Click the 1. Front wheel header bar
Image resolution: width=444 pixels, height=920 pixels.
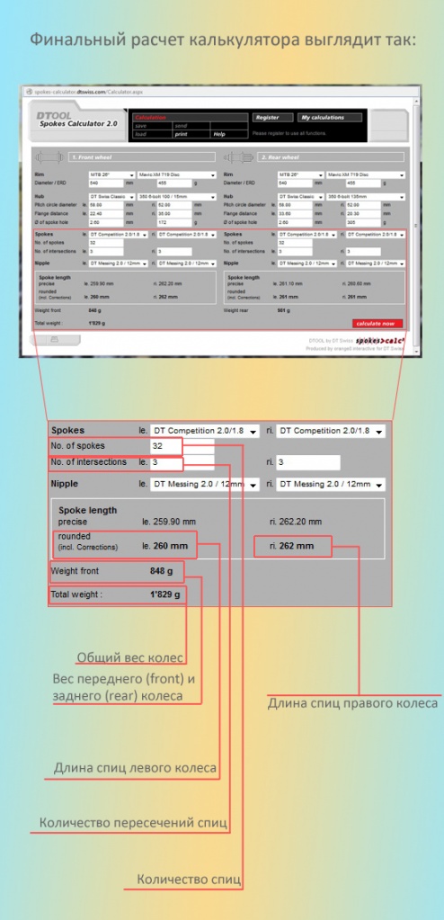coord(142,157)
